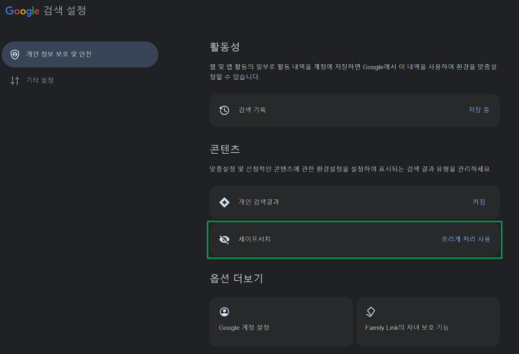
Task: Select 개인 정보 보호 및 안전 menu item
Action: click(x=80, y=55)
